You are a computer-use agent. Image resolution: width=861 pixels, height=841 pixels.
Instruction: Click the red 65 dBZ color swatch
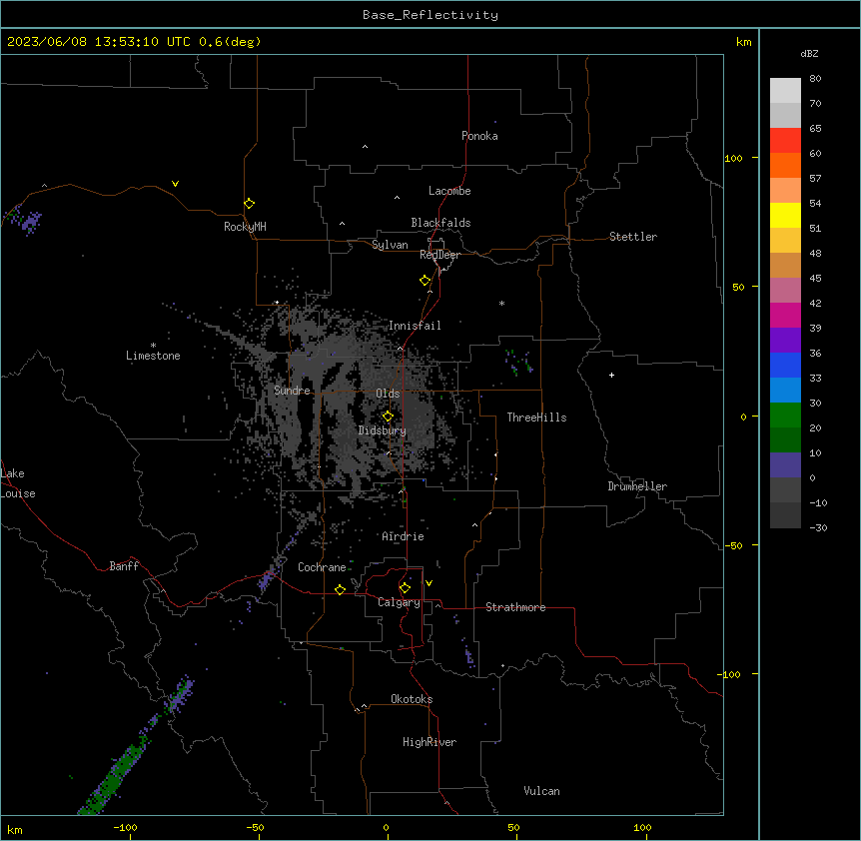click(785, 140)
